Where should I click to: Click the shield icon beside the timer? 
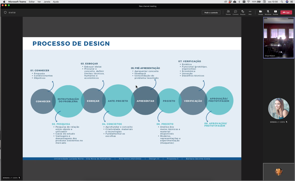click(x=5, y=13)
